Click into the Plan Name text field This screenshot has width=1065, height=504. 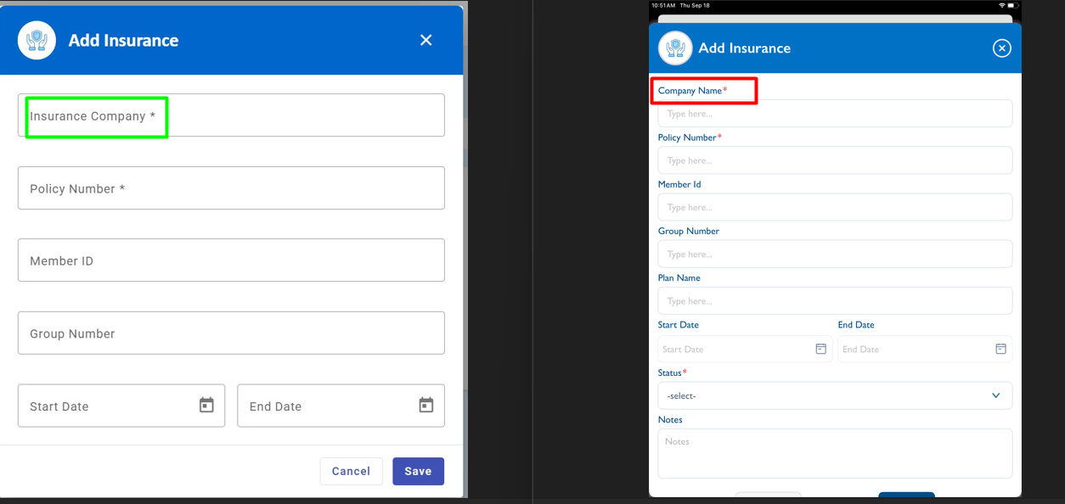tap(834, 301)
